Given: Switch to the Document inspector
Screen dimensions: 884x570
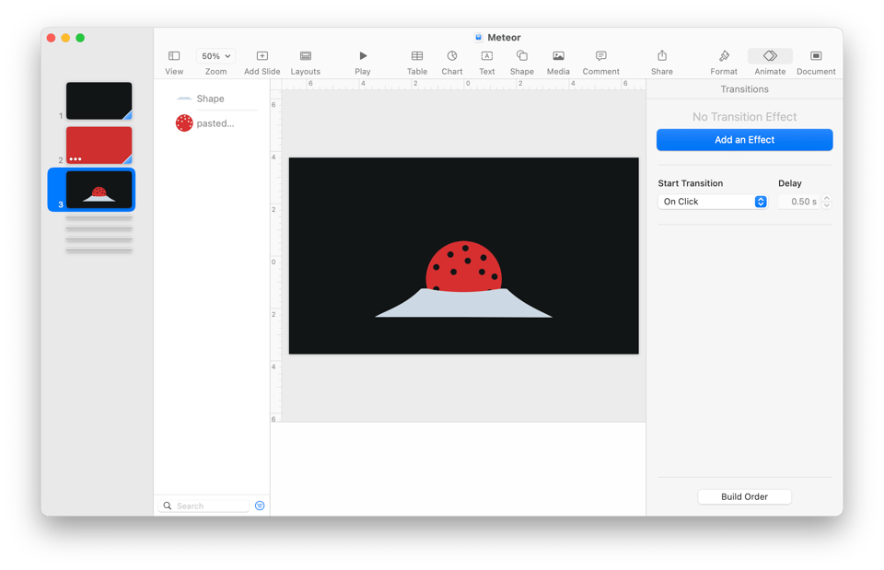Looking at the screenshot, I should click(816, 57).
